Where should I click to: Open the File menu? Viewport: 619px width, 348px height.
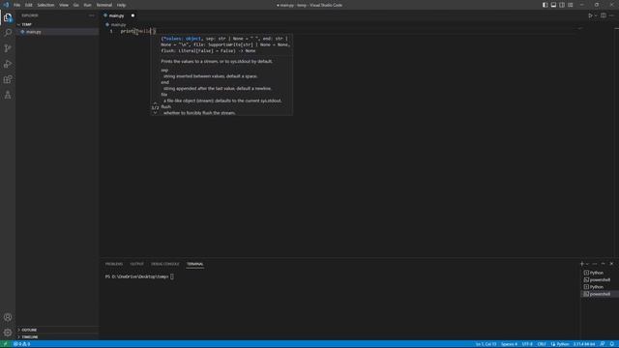click(16, 5)
